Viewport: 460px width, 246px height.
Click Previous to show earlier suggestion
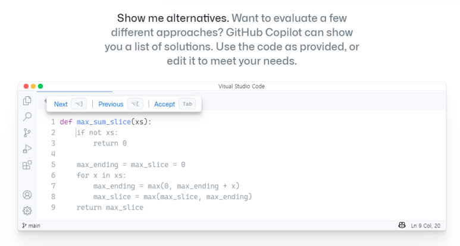click(111, 104)
